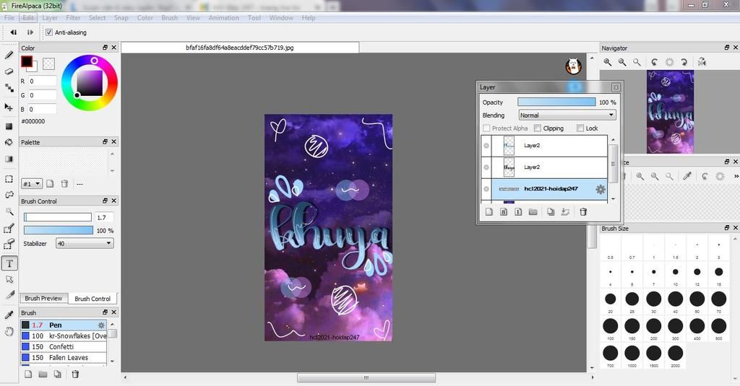Select the transparent color swatch
Viewport: 740px width, 386px height.
pyautogui.click(x=48, y=63)
